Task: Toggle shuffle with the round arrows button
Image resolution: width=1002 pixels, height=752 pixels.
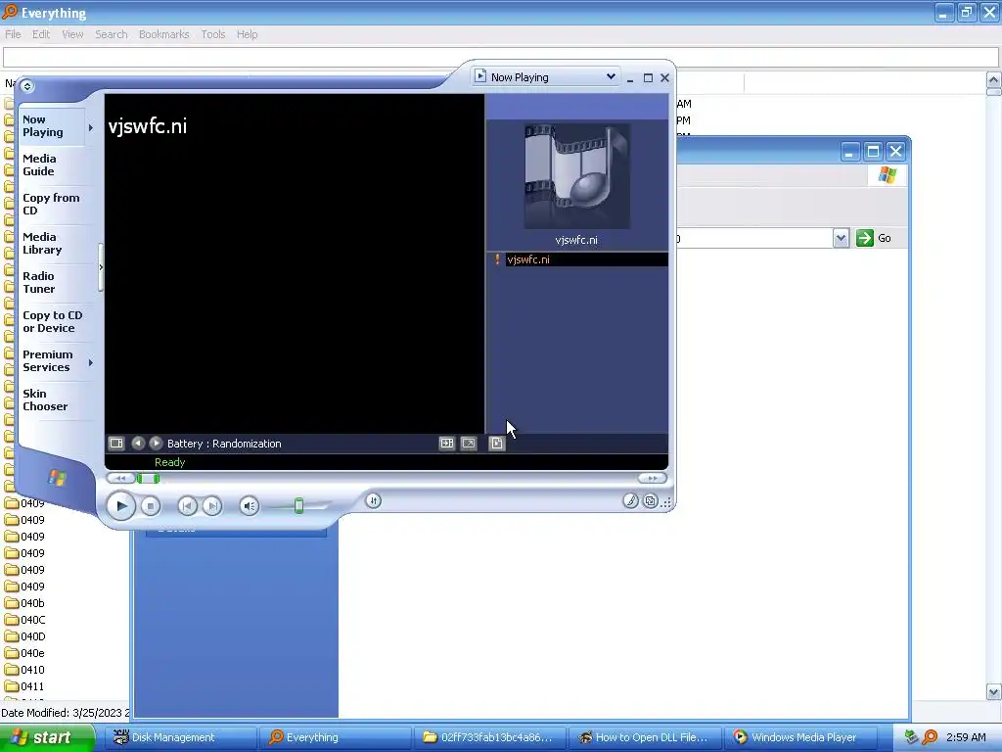Action: click(373, 500)
